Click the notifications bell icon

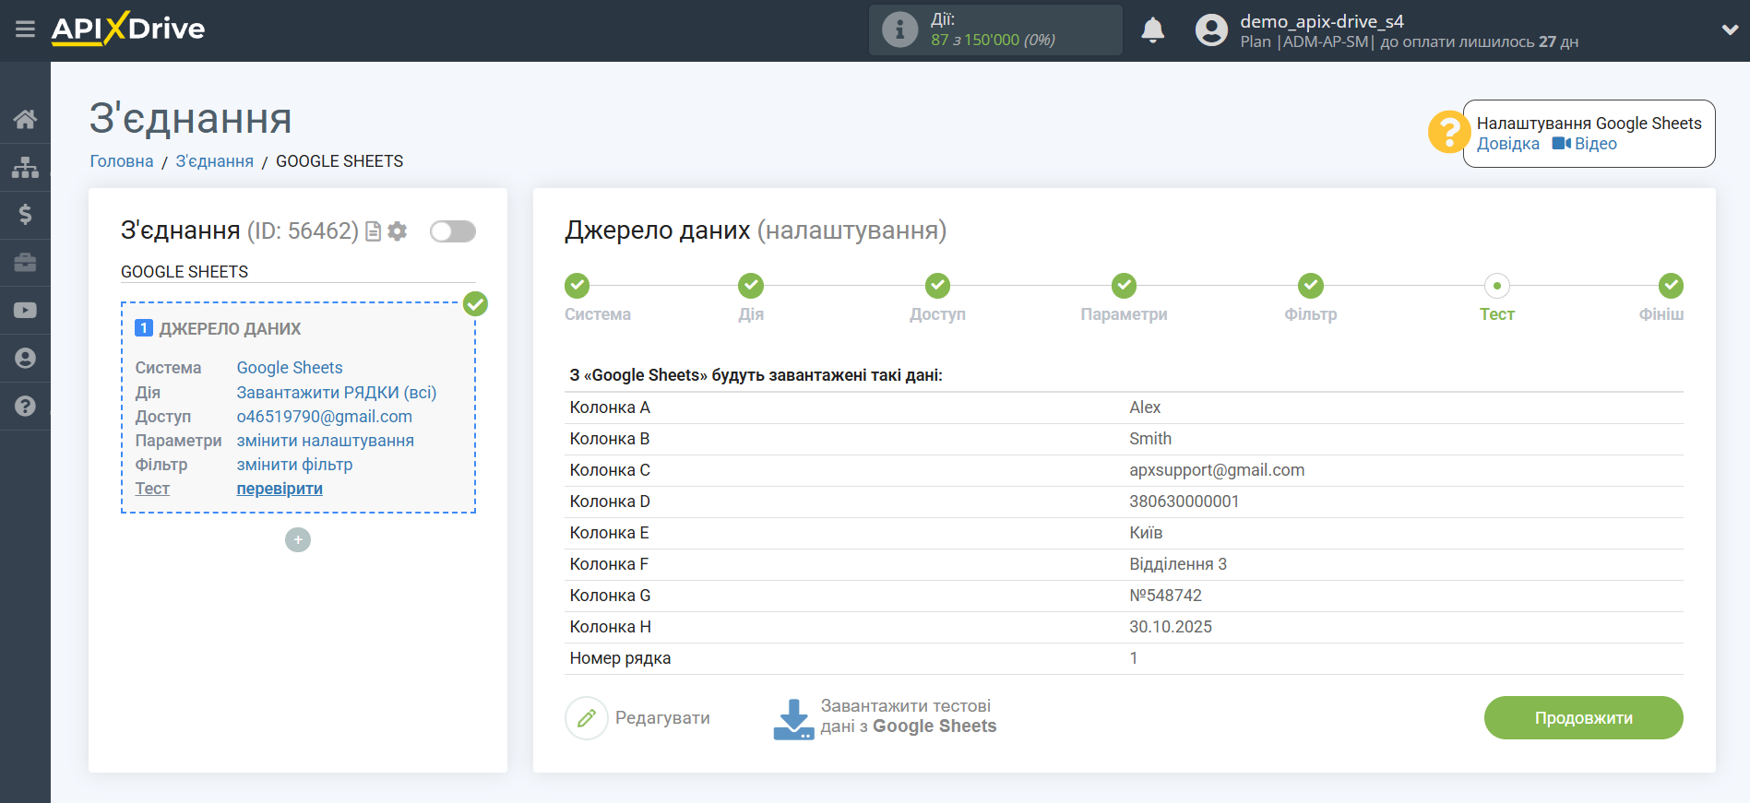pyautogui.click(x=1152, y=30)
